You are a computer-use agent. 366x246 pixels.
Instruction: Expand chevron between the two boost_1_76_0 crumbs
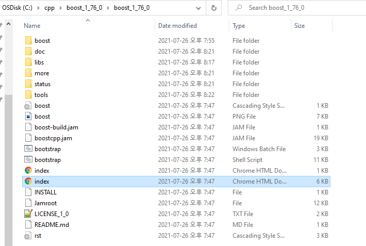coord(108,8)
